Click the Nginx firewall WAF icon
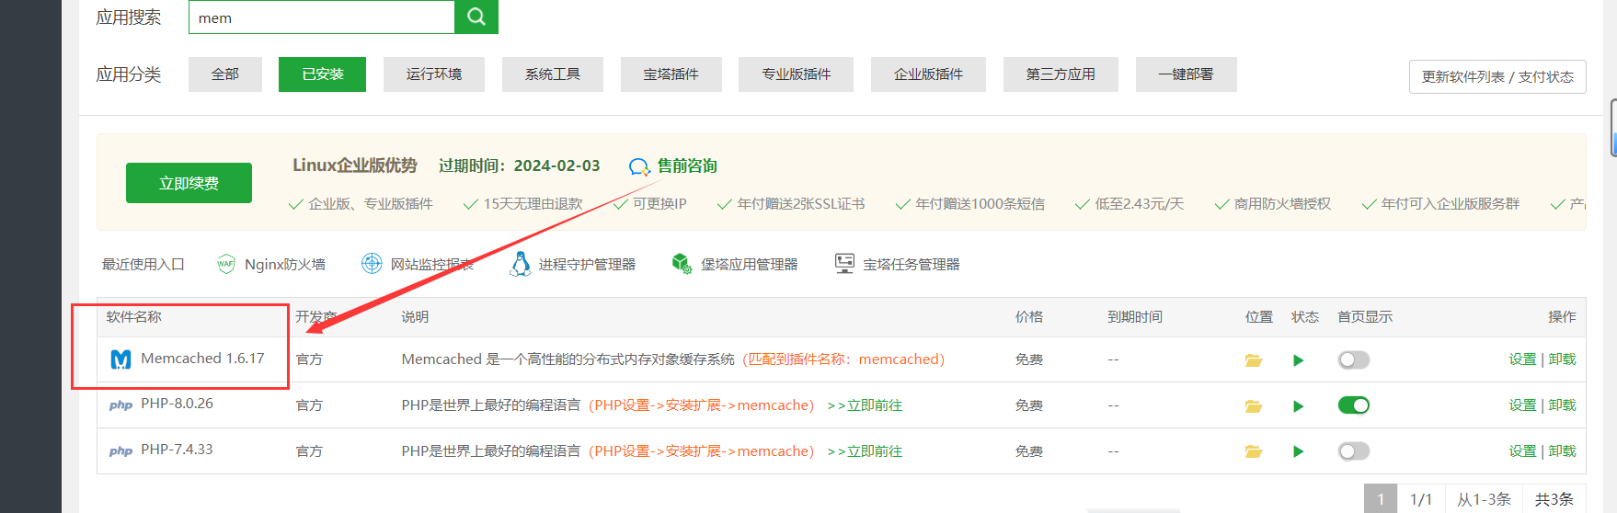The width and height of the screenshot is (1617, 513). click(x=226, y=264)
